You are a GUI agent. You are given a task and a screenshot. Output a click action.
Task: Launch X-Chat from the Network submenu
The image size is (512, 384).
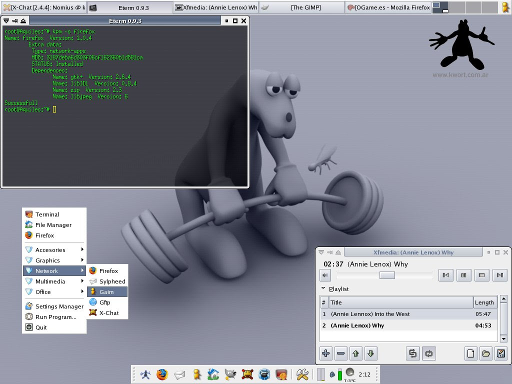pos(107,312)
